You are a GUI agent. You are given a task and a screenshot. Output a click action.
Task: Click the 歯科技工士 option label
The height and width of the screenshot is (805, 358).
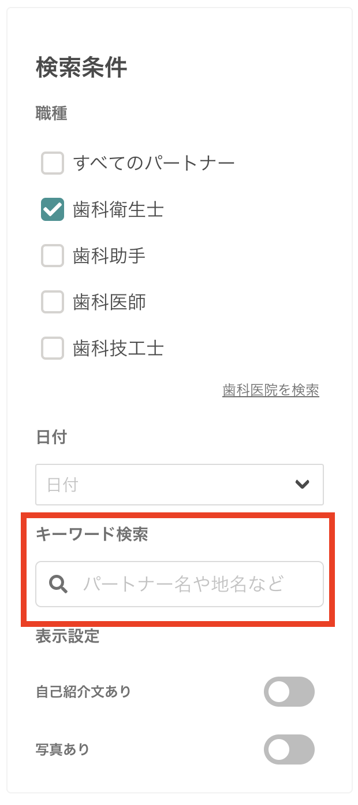click(118, 348)
